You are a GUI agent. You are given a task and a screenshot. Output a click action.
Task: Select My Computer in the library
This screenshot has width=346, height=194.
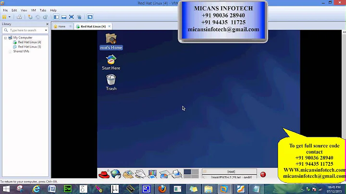(x=23, y=38)
